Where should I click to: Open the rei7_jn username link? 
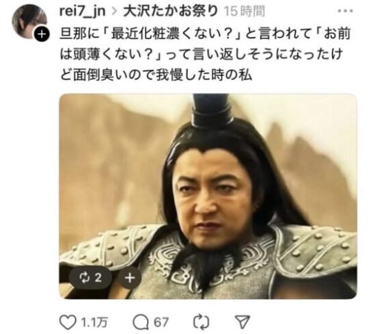[x=83, y=11]
